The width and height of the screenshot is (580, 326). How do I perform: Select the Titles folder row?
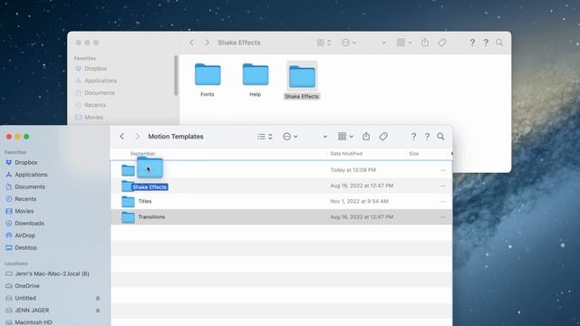(281, 201)
